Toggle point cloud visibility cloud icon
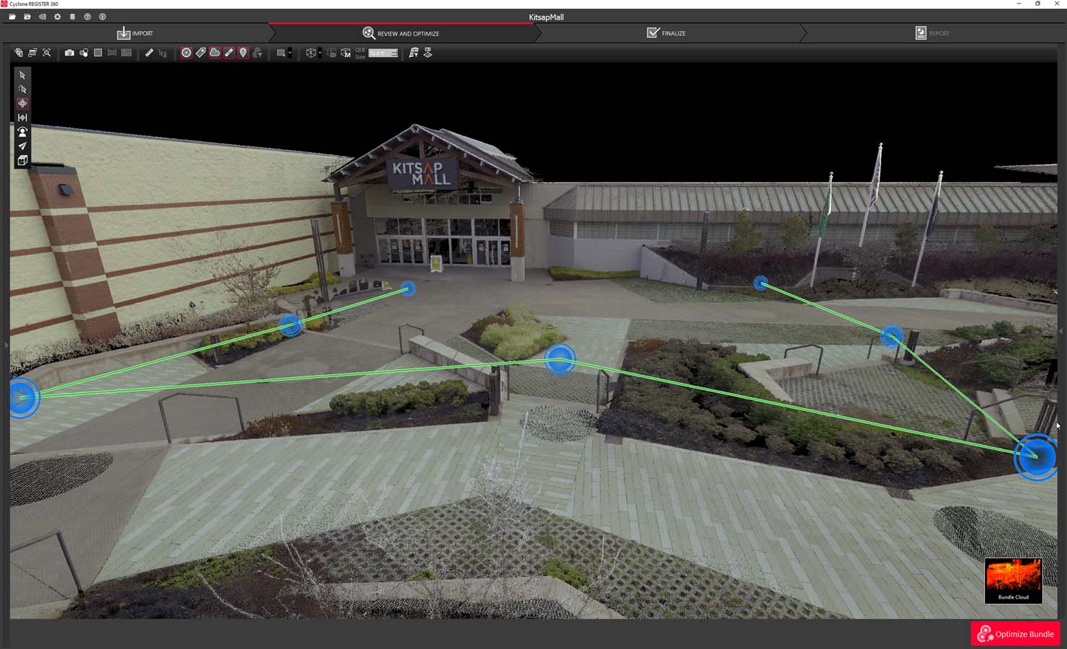Image resolution: width=1067 pixels, height=649 pixels. tap(215, 53)
